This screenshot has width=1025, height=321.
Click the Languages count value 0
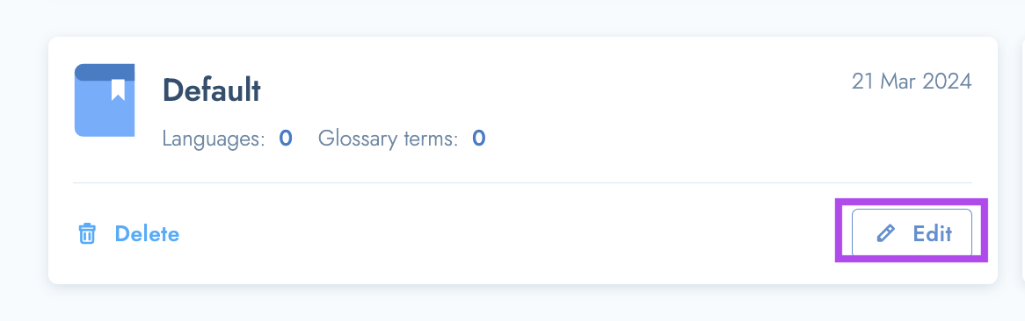pos(286,139)
